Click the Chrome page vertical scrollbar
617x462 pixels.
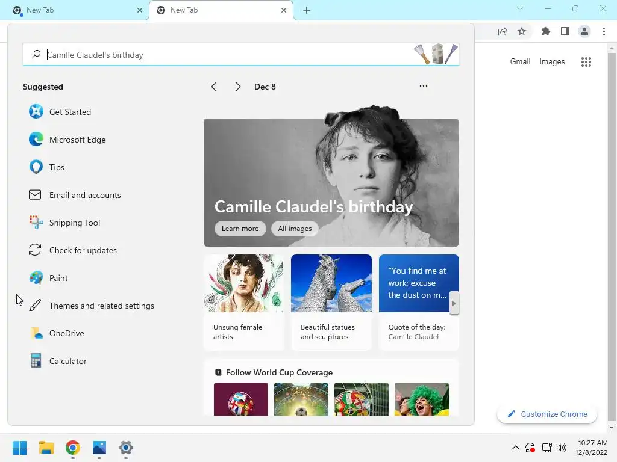pyautogui.click(x=612, y=238)
